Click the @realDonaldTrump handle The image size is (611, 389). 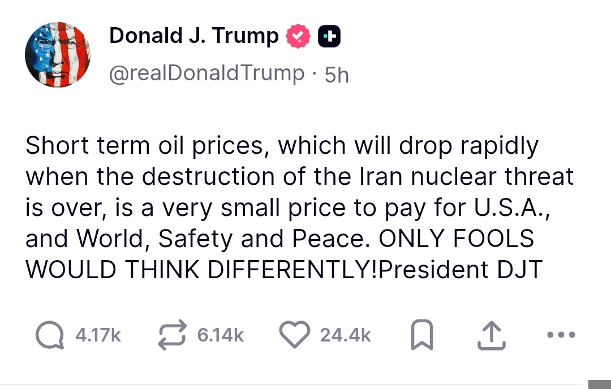[206, 74]
